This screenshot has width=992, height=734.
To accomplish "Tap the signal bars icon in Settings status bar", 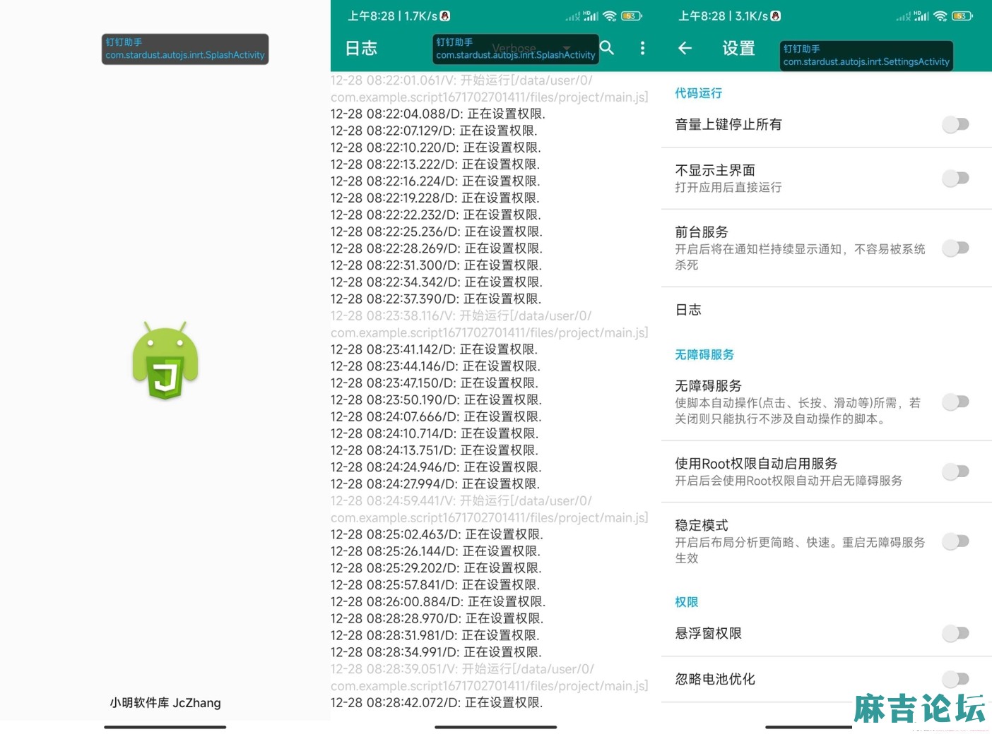I will pos(922,16).
